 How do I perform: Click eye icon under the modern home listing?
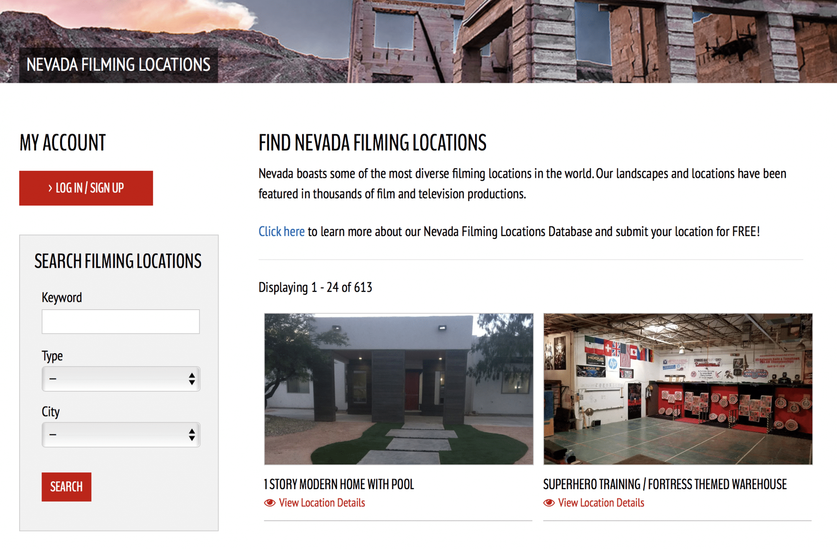point(270,503)
